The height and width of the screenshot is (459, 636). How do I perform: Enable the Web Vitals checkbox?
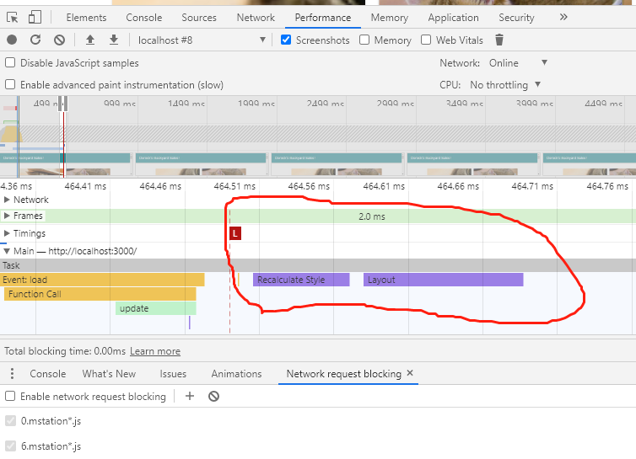pos(426,40)
